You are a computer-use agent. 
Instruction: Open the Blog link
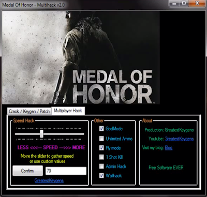pyautogui.click(x=169, y=148)
